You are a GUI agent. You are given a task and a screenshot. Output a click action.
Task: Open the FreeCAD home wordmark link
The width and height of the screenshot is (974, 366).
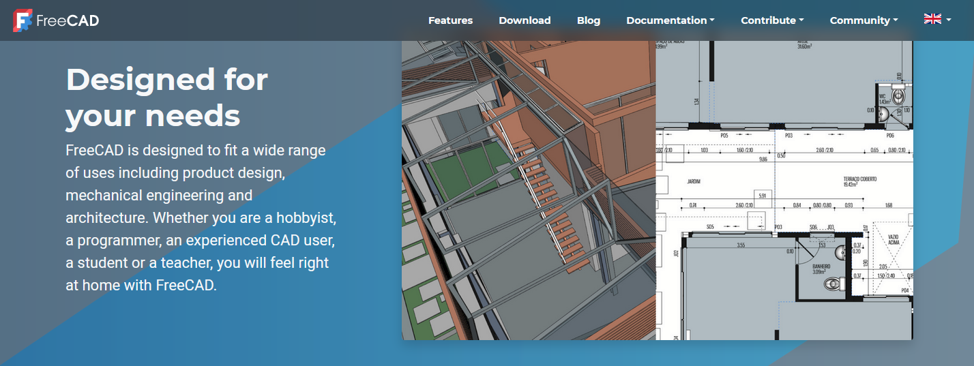pyautogui.click(x=68, y=20)
